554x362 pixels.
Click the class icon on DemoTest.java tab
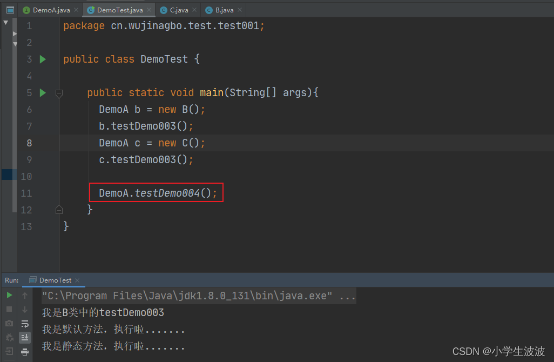pyautogui.click(x=91, y=10)
